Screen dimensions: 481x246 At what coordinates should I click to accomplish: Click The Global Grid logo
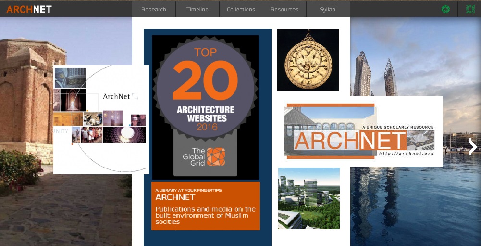[204, 157]
